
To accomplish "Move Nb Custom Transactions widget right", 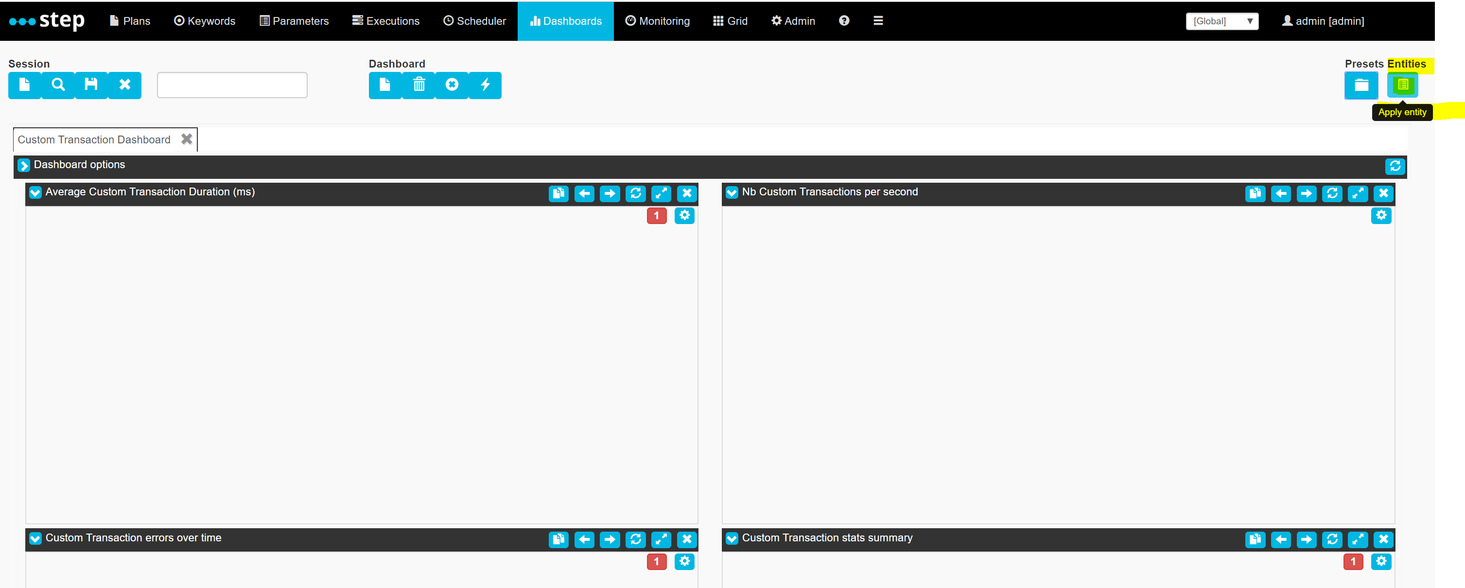I will click(1307, 194).
